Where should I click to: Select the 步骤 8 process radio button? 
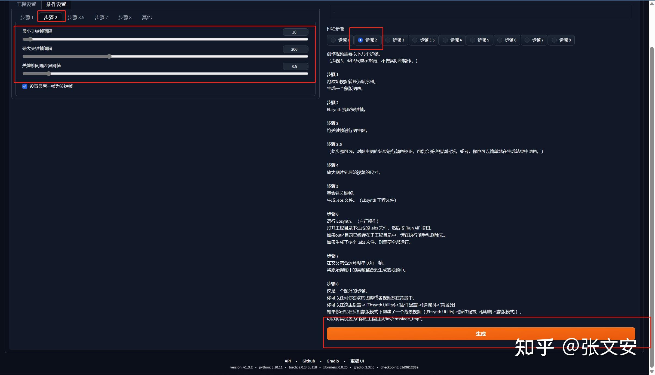point(554,40)
